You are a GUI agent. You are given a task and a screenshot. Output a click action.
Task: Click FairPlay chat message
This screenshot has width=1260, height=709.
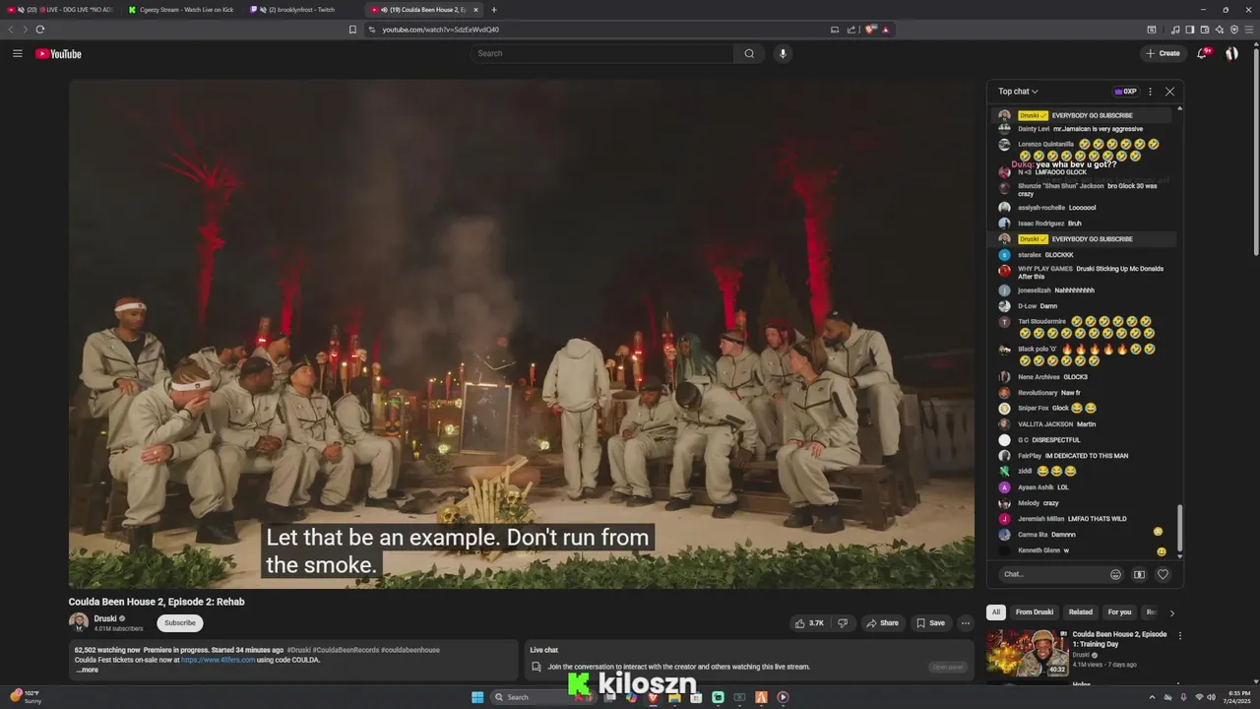(1073, 456)
